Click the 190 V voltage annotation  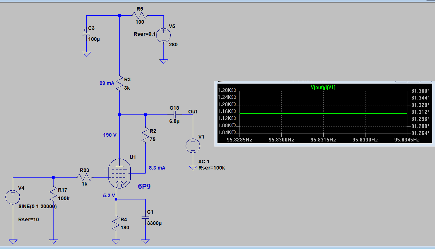[110, 135]
